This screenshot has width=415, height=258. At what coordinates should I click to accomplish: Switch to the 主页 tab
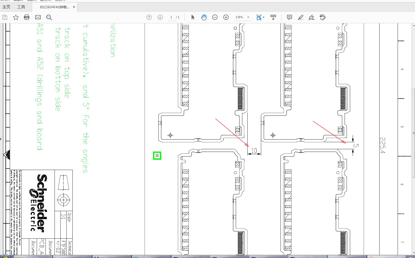click(6, 7)
